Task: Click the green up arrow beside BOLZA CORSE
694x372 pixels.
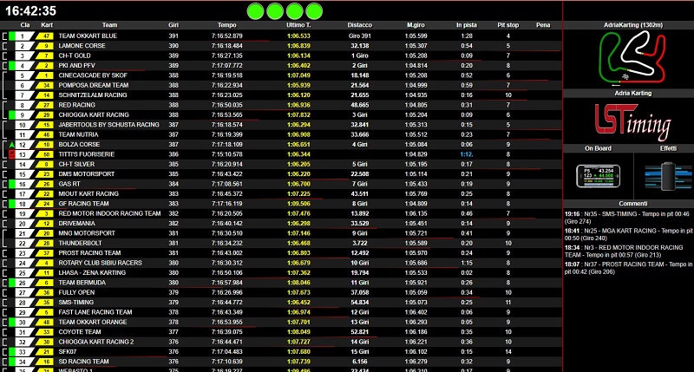Action: (x=12, y=145)
